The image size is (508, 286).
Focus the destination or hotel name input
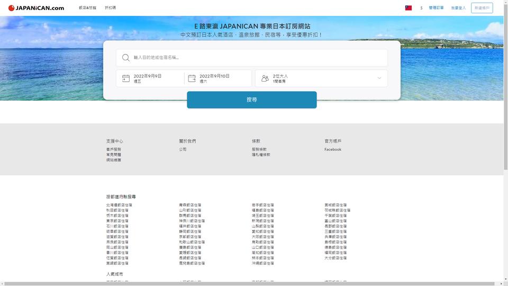(252, 57)
